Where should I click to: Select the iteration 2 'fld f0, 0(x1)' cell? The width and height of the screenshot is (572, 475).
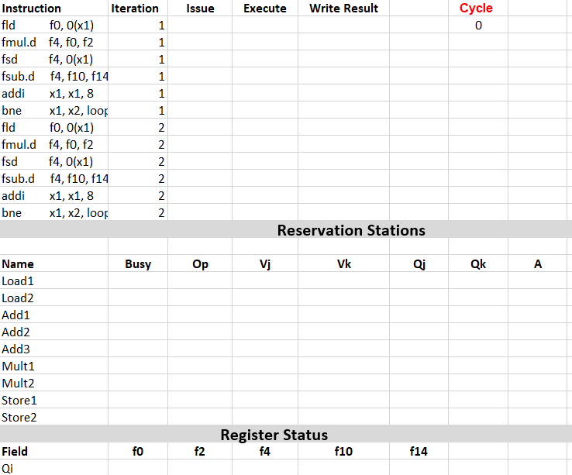(54, 128)
